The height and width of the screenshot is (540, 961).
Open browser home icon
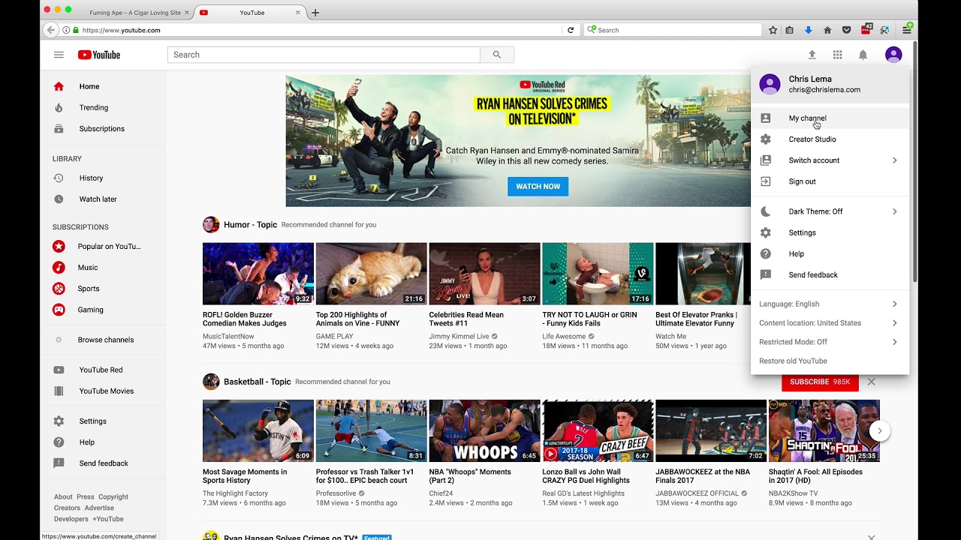(827, 30)
